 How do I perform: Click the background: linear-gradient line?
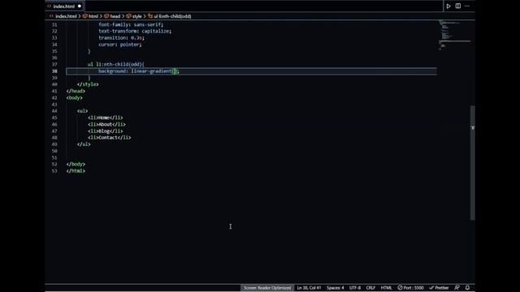pyautogui.click(x=139, y=71)
